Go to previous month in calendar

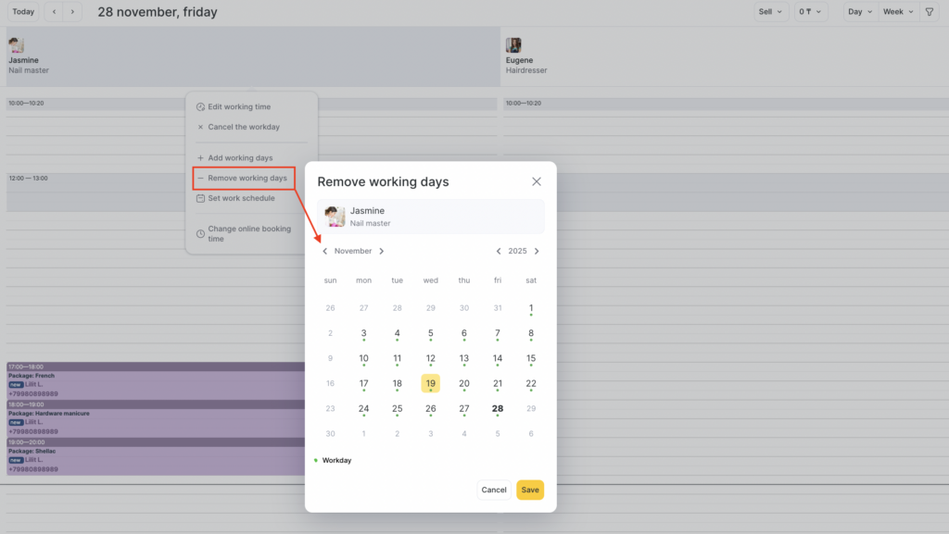tap(325, 251)
